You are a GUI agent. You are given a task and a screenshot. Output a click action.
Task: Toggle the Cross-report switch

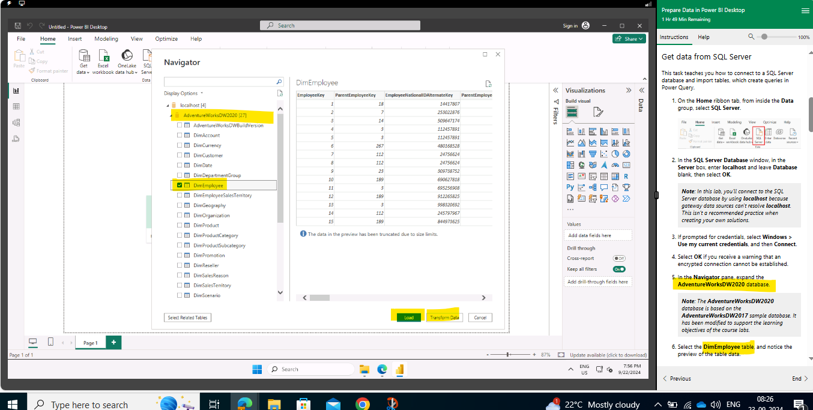click(619, 258)
